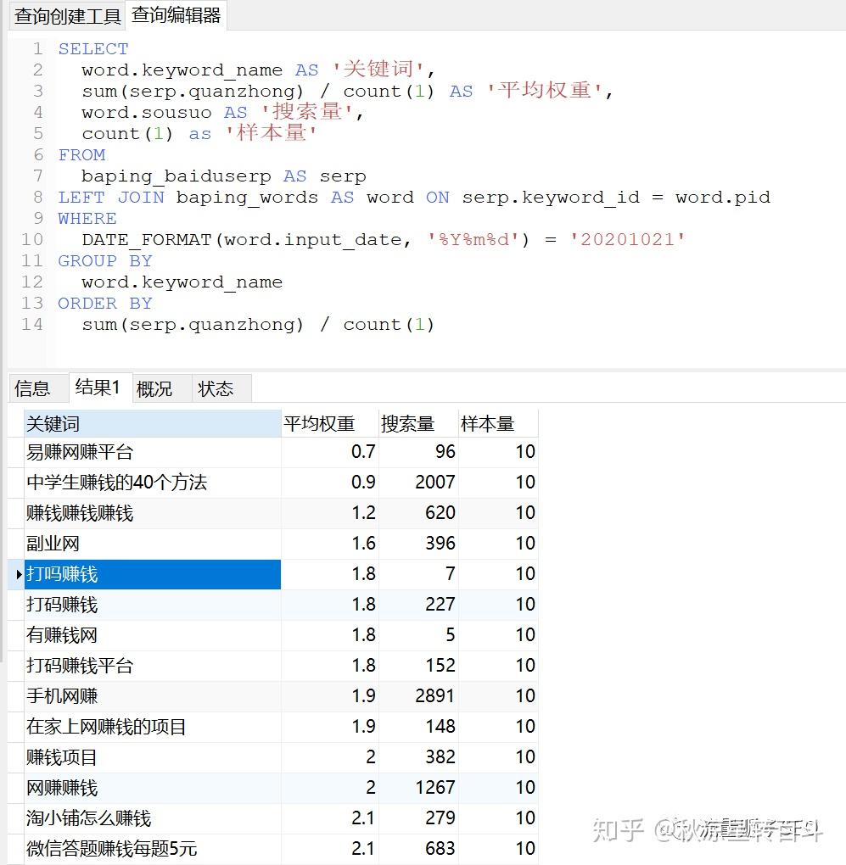Screen dimensions: 846x865
Task: Select the 易赚网赚平台 row cell
Action: point(152,452)
